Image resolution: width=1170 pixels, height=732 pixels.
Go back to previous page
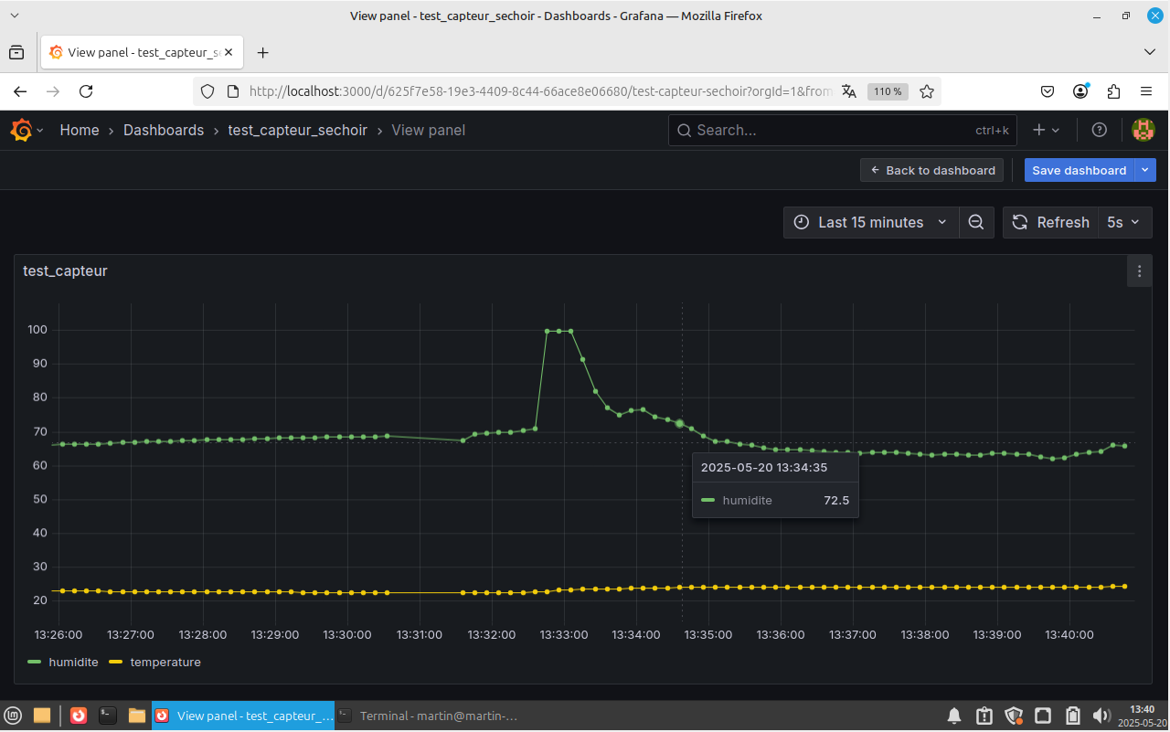[20, 91]
